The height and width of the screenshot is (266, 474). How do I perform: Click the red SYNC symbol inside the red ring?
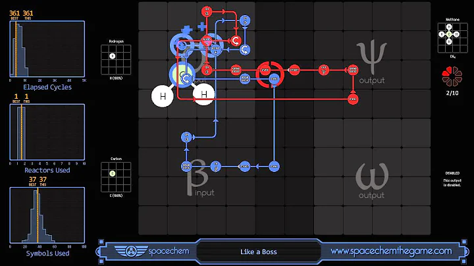[x=265, y=70]
